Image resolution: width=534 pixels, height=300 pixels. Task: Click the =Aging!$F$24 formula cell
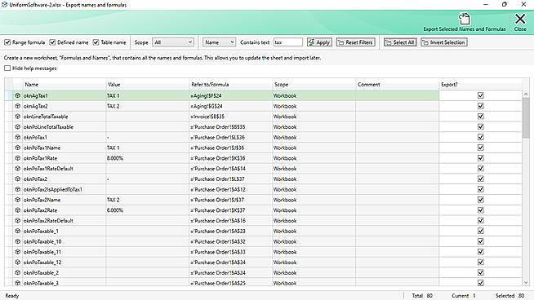[x=231, y=95]
